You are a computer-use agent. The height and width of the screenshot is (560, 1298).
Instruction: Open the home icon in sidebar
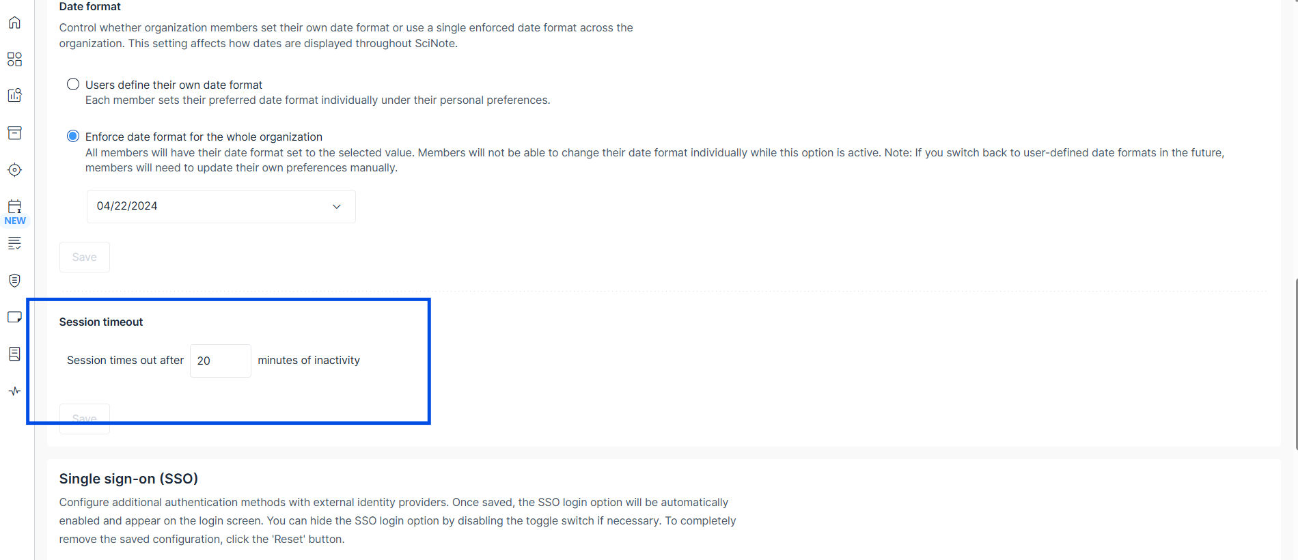click(x=14, y=23)
